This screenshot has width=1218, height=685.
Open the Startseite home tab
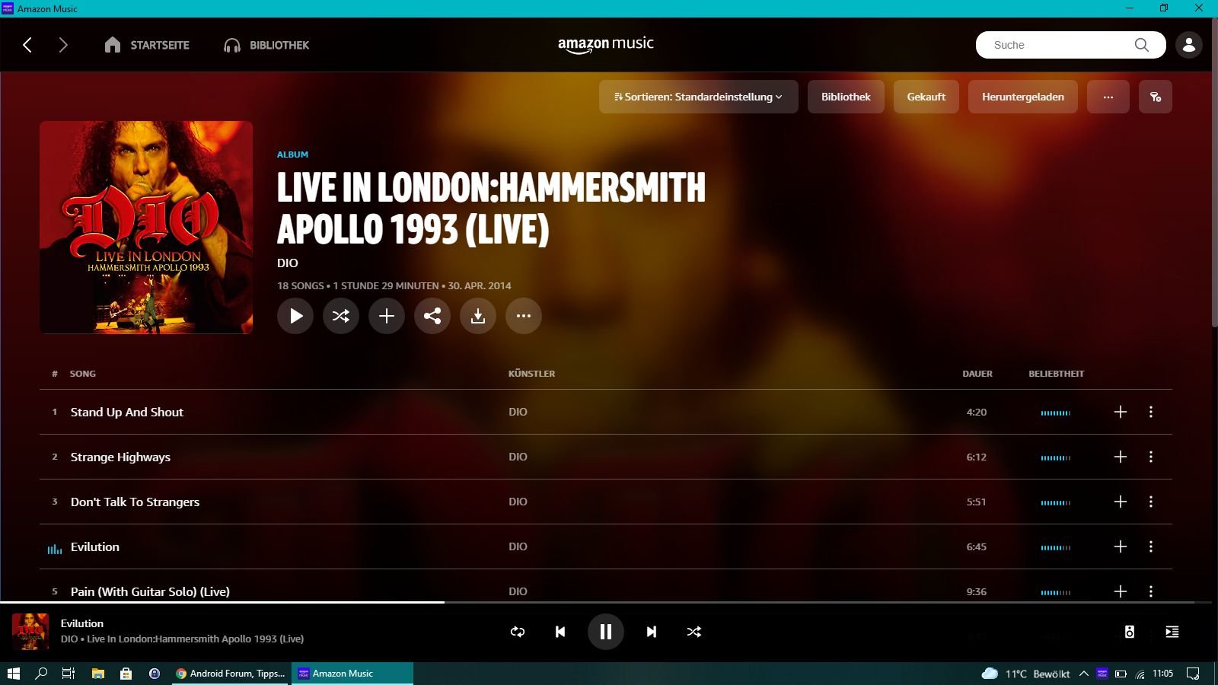tap(147, 45)
